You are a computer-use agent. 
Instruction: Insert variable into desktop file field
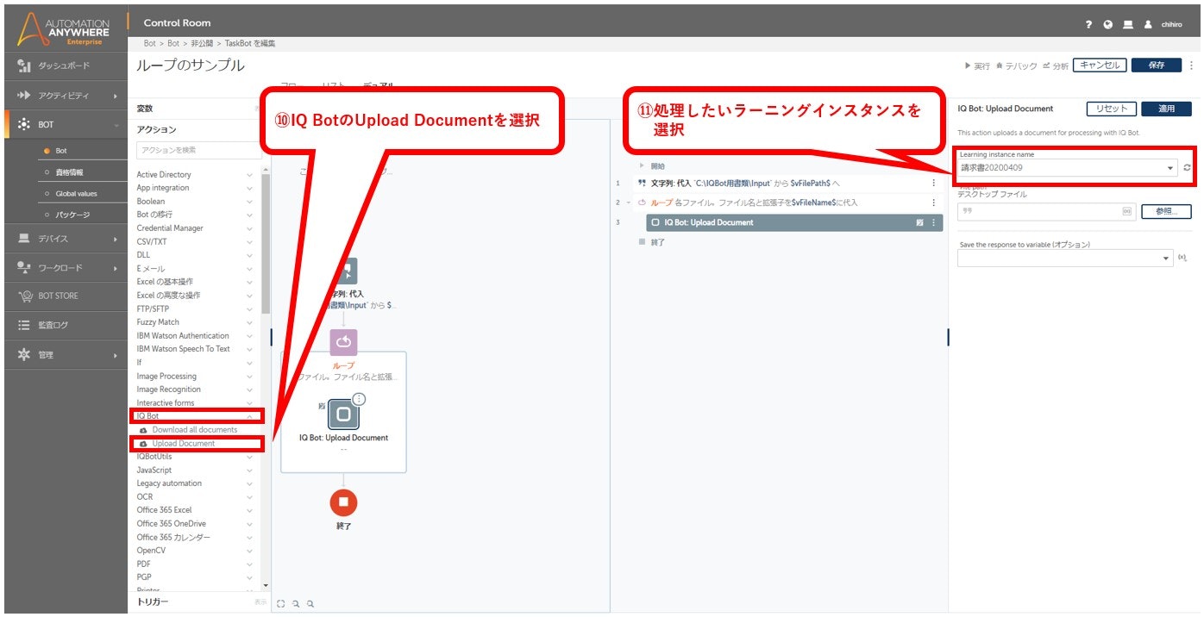(x=1126, y=211)
